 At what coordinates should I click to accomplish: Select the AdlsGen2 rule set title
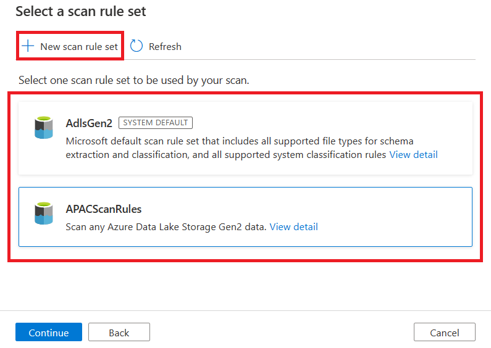coord(89,123)
